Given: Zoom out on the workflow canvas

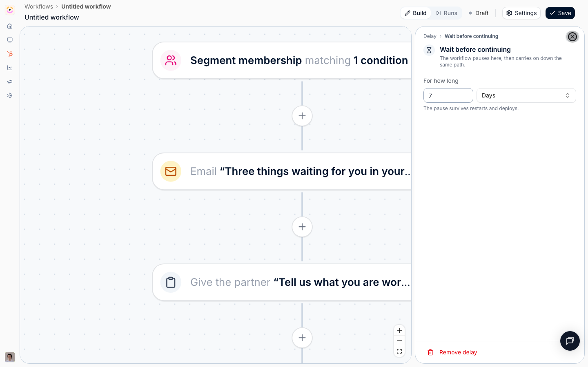Looking at the screenshot, I should coord(399,341).
